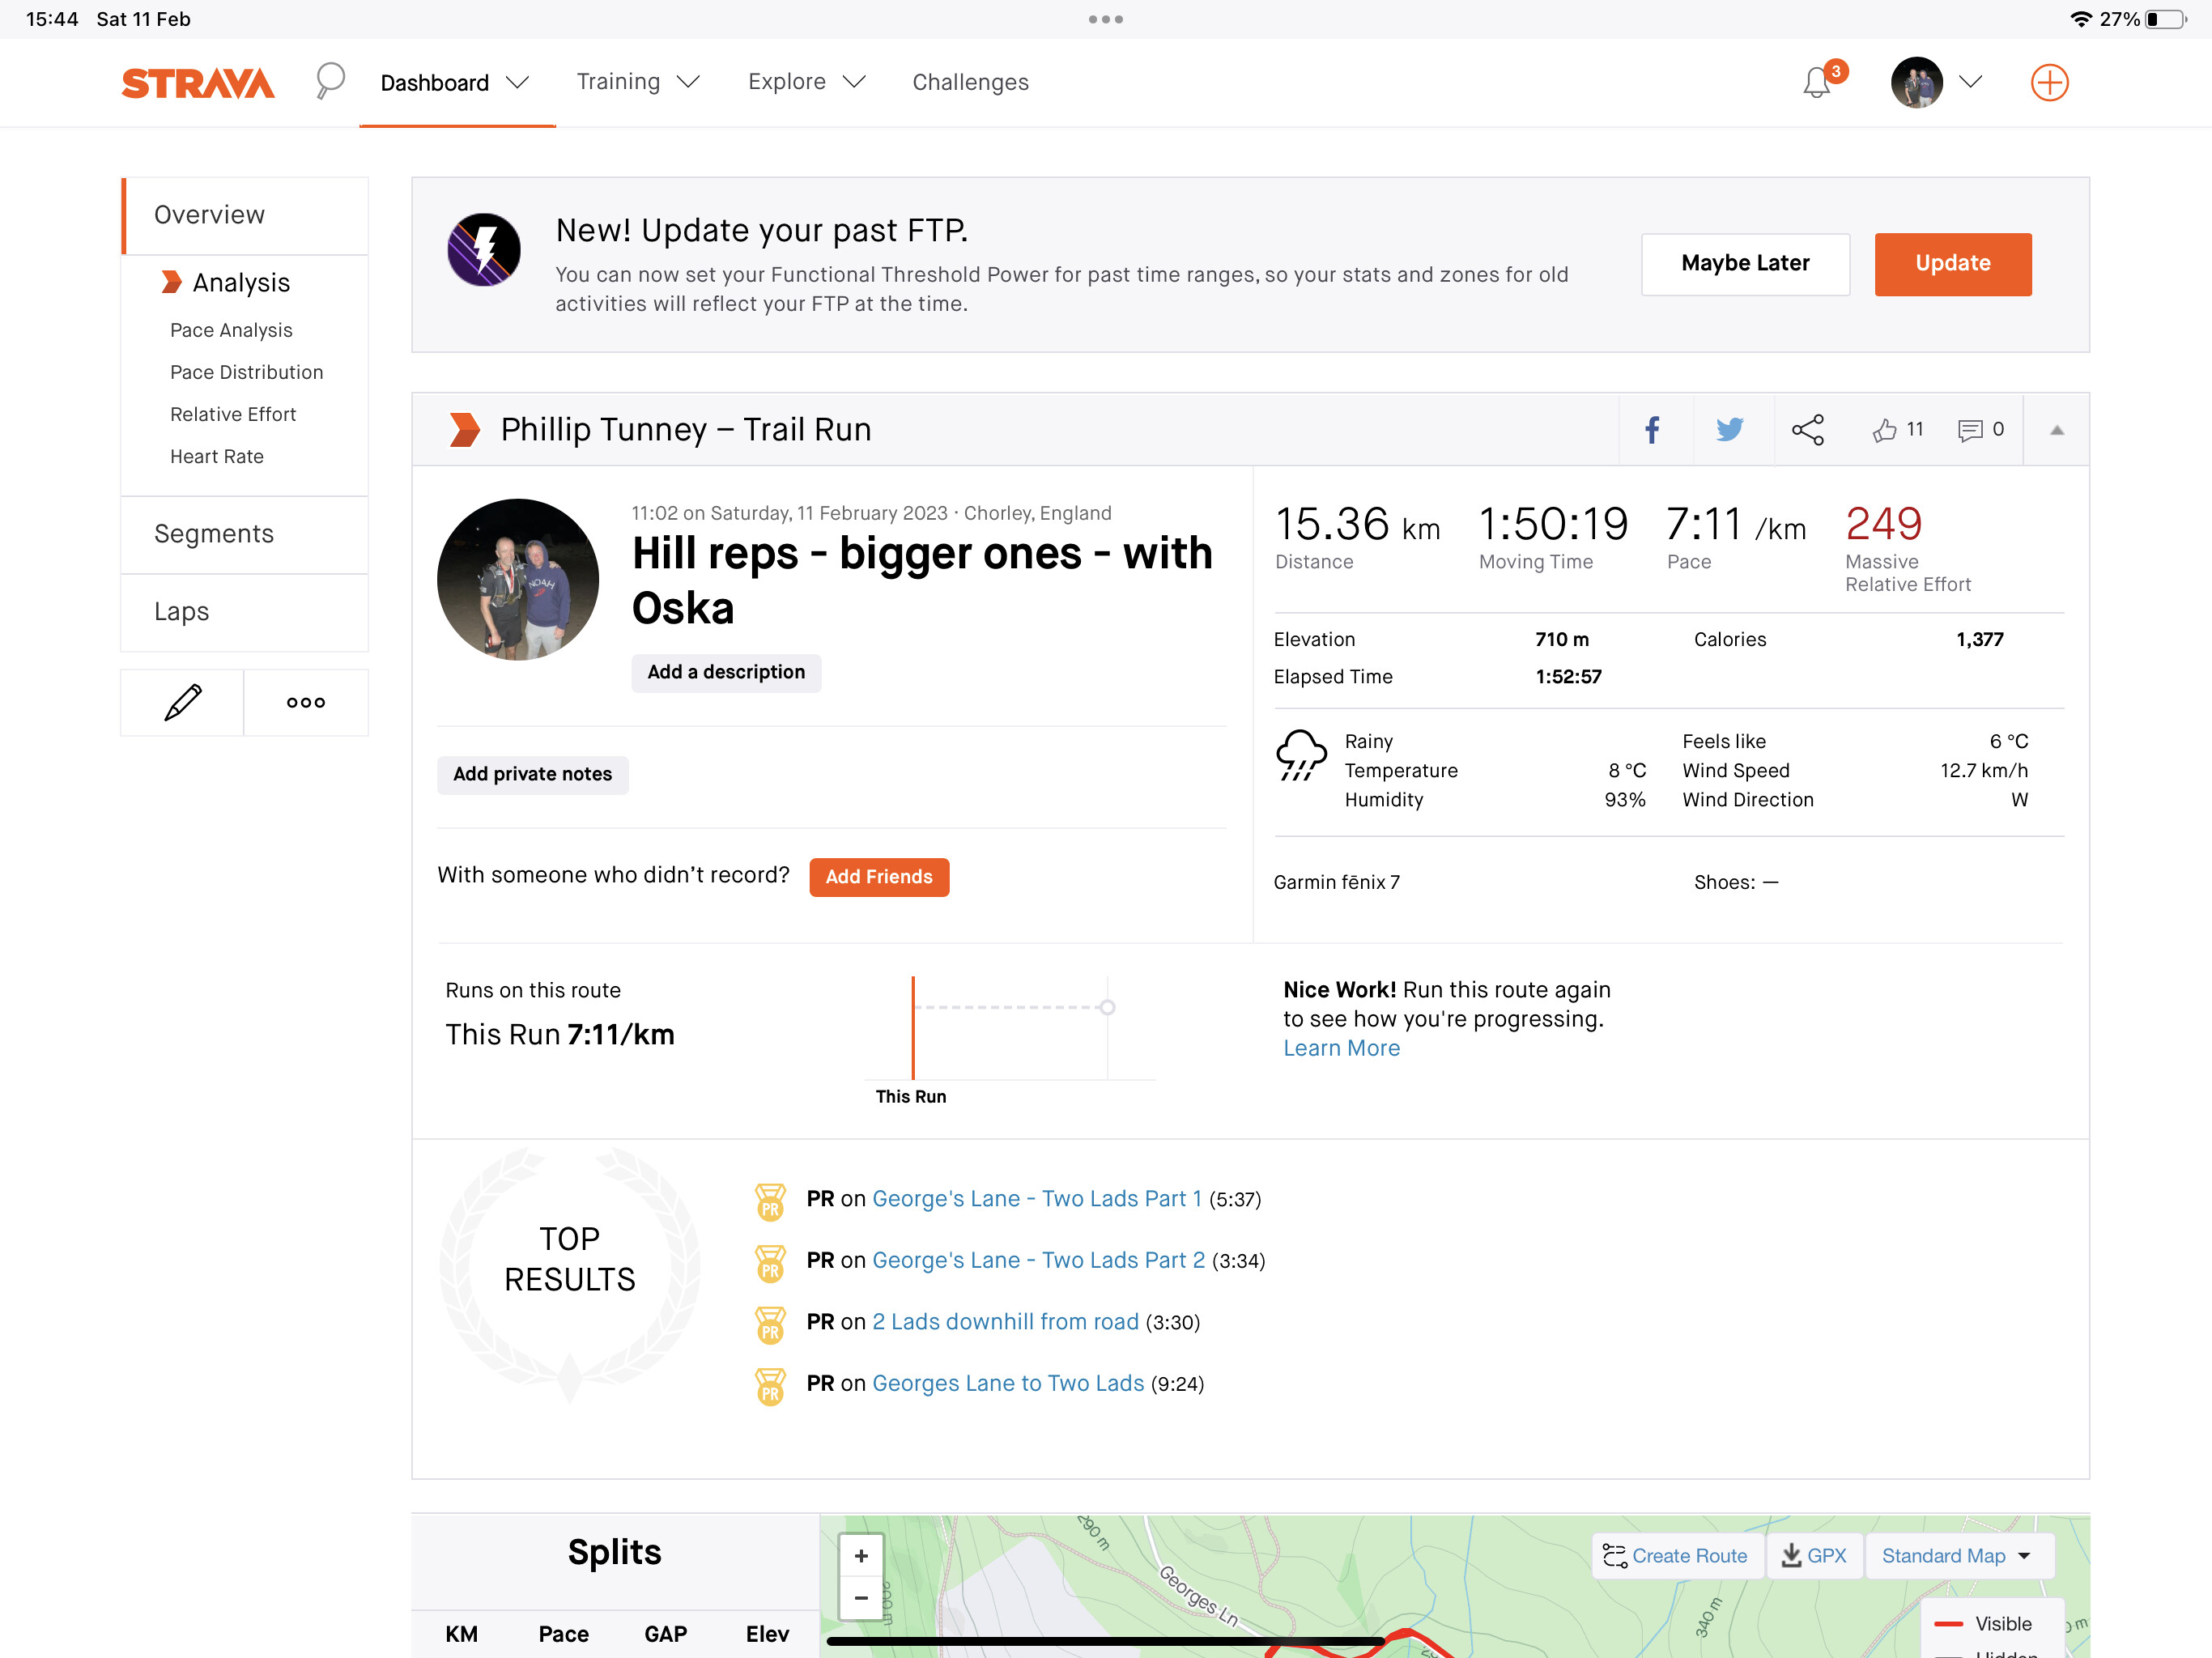Screen dimensions: 2212x1658
Task: Click the share network icon
Action: [x=1807, y=430]
